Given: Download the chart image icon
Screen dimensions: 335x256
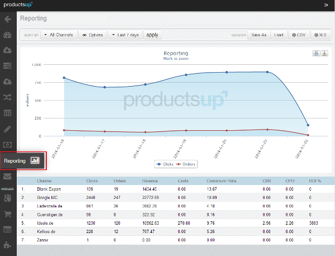Looking at the screenshot, I should [324, 54].
